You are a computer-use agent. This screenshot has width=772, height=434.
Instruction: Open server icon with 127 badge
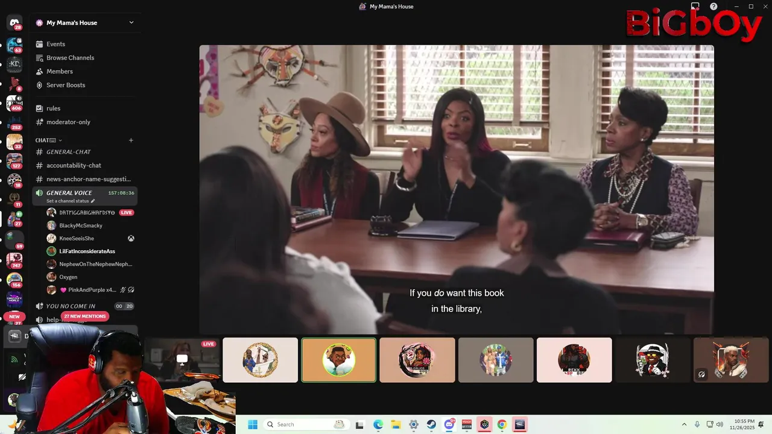[14, 162]
